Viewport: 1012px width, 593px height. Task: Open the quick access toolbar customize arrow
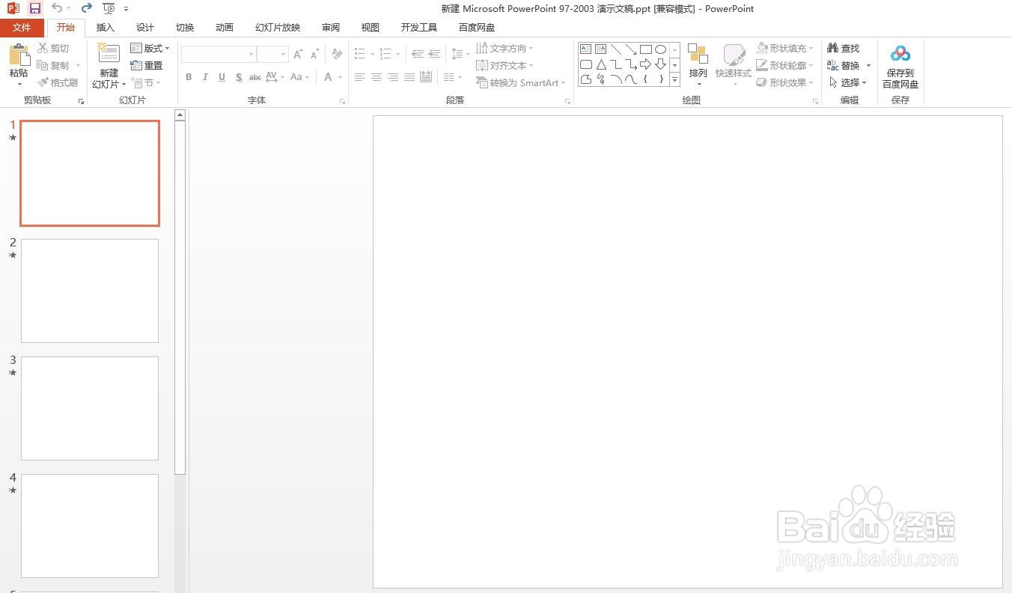(x=126, y=9)
